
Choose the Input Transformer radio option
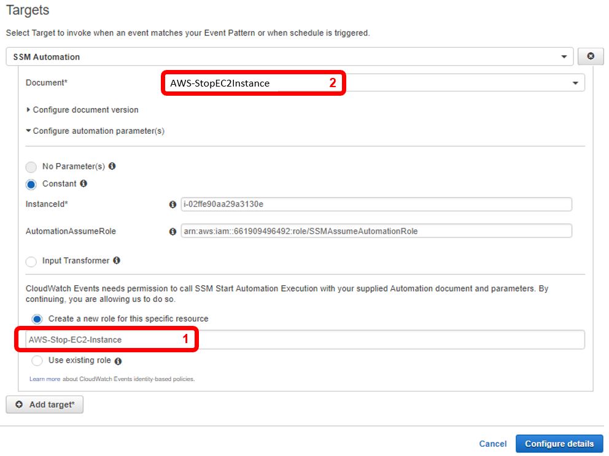pyautogui.click(x=31, y=261)
